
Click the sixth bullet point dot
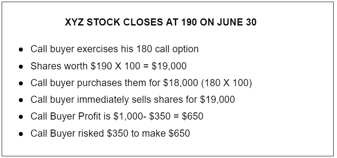[21, 134]
